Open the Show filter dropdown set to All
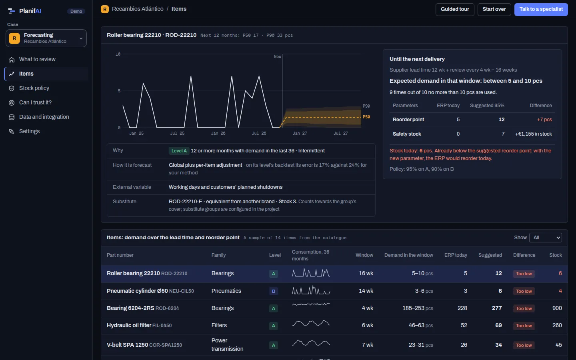Screen dimensions: 576x360 546,238
